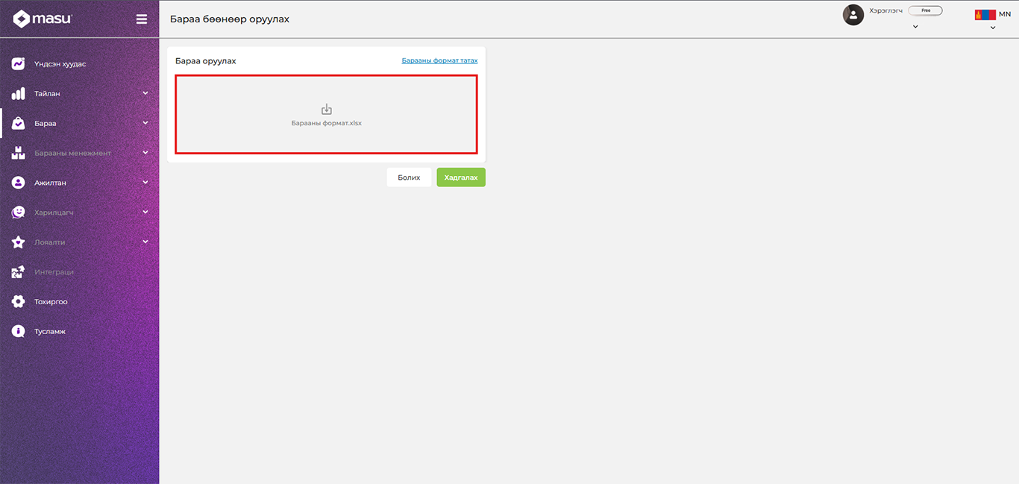Click the Үндсэн хуудас dashboard icon

point(19,64)
